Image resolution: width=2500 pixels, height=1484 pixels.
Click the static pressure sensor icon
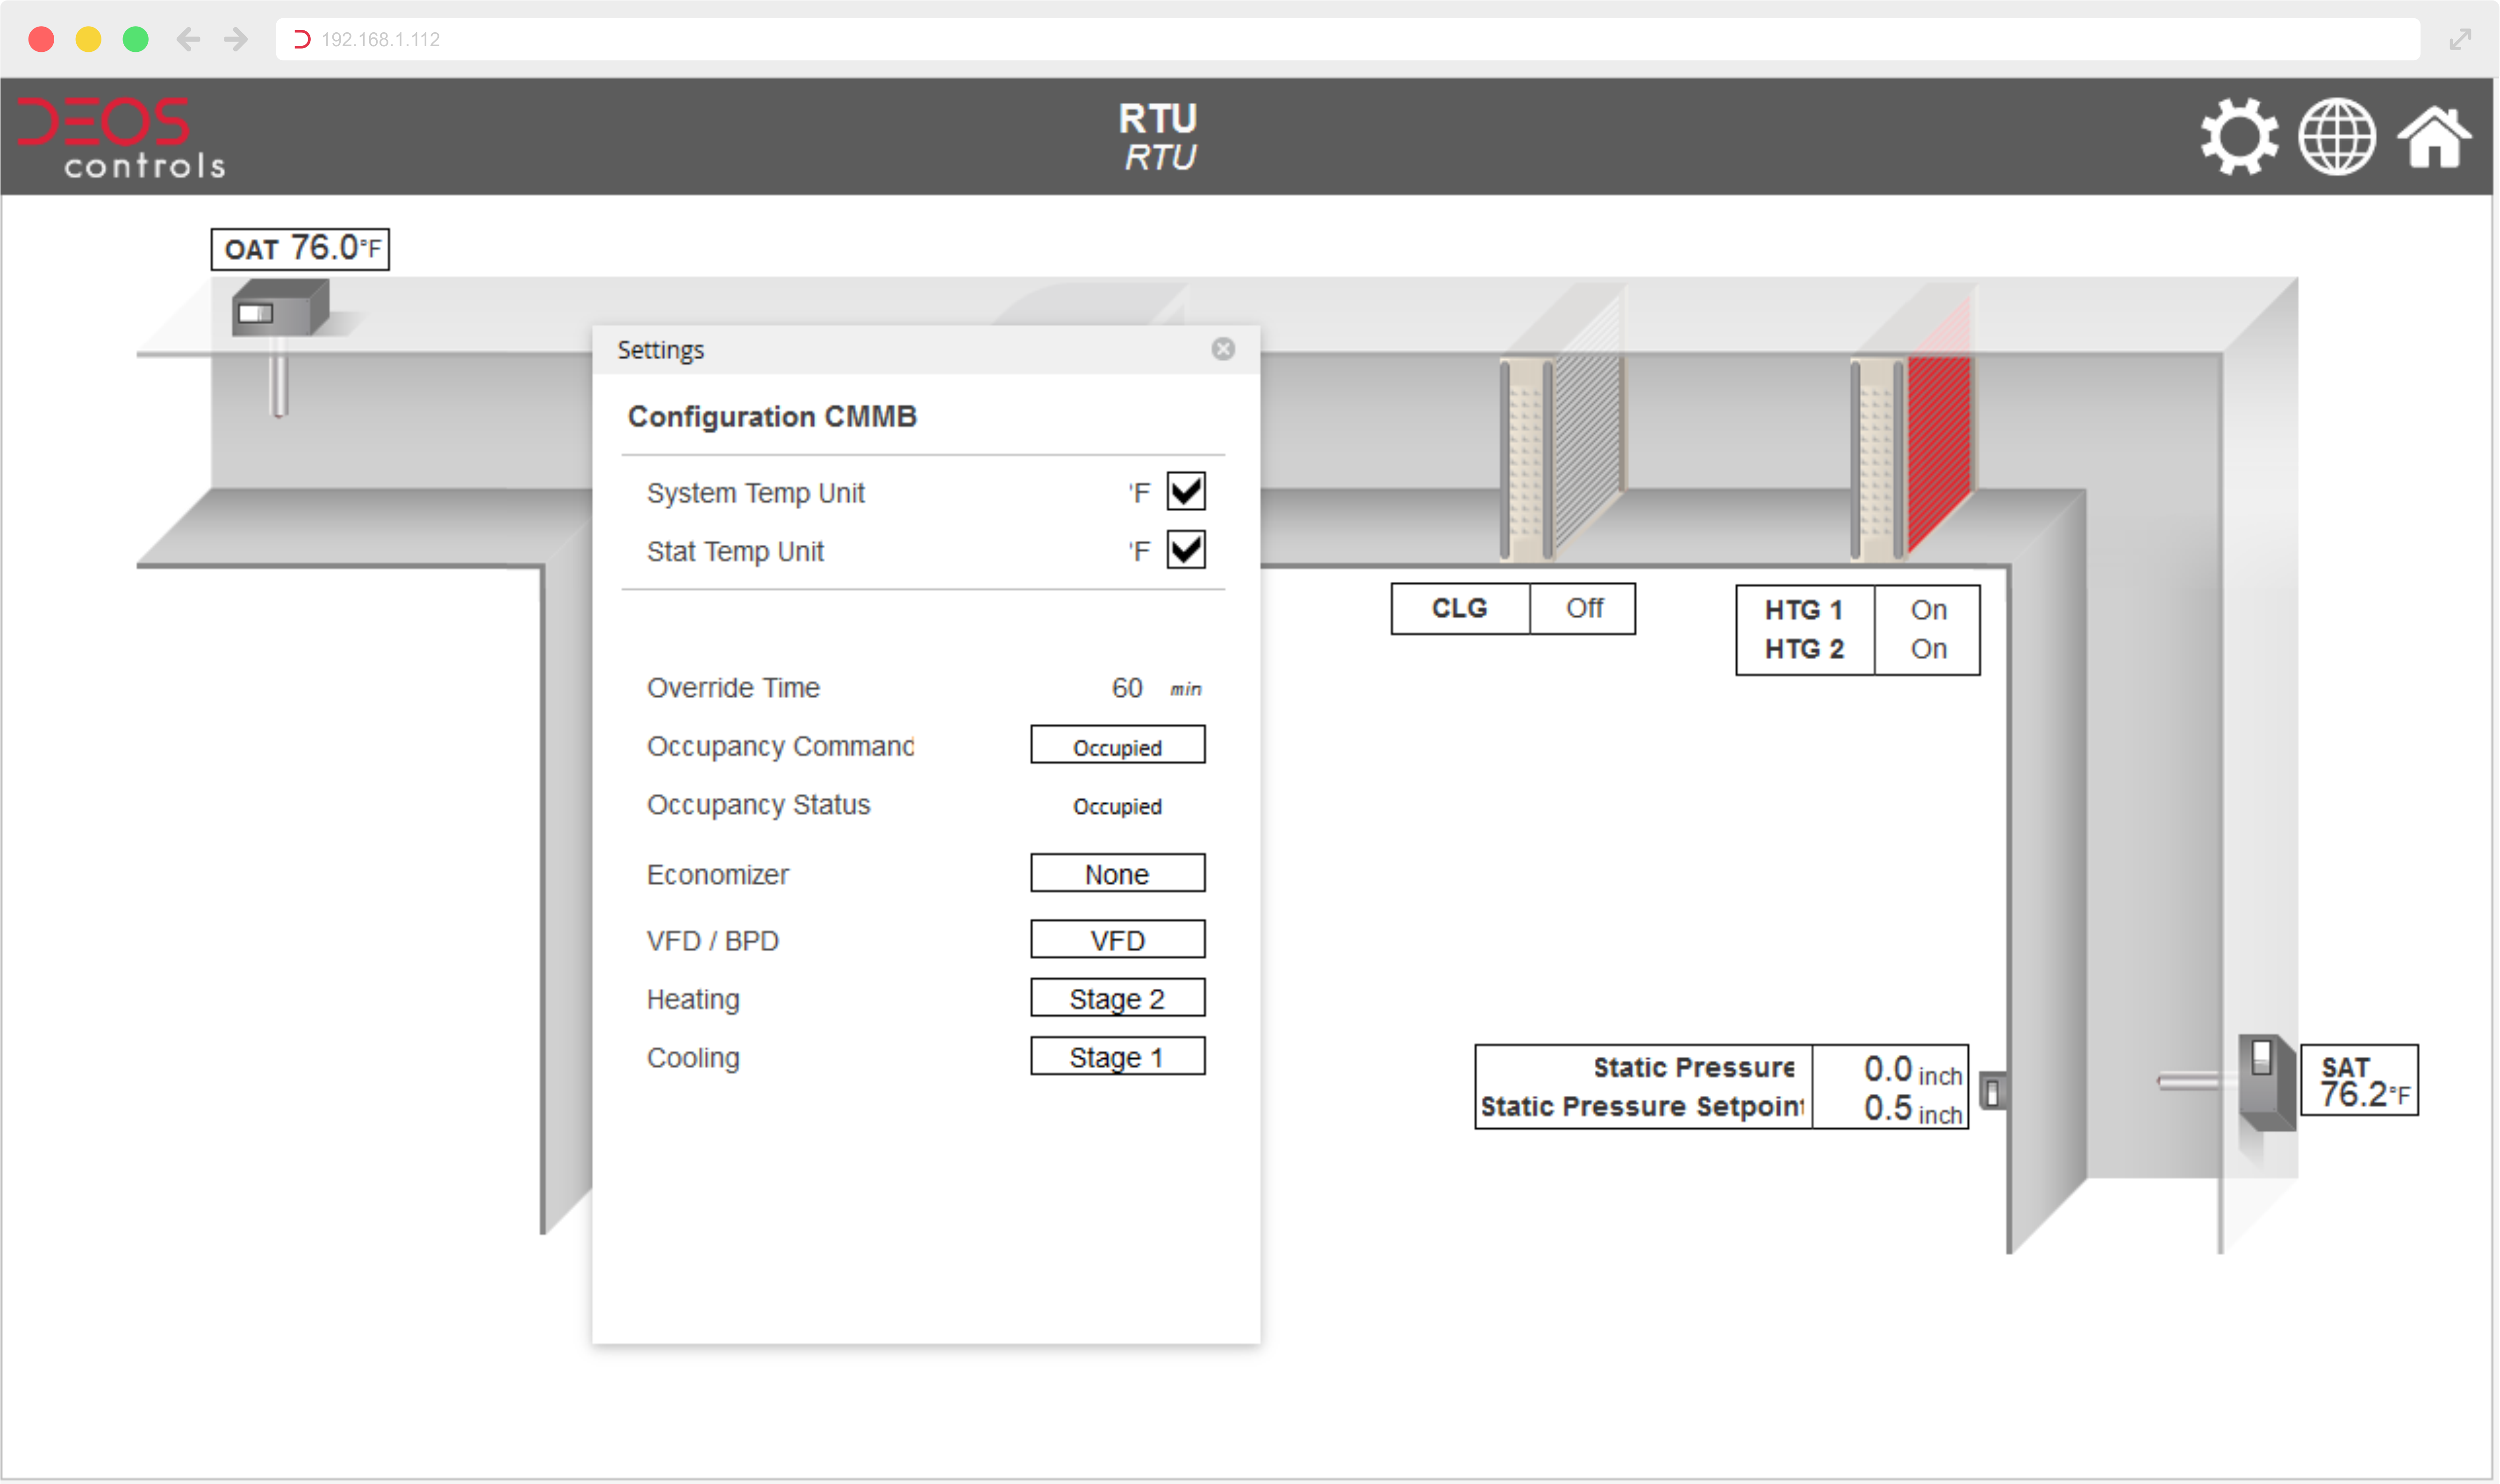pyautogui.click(x=1991, y=1091)
